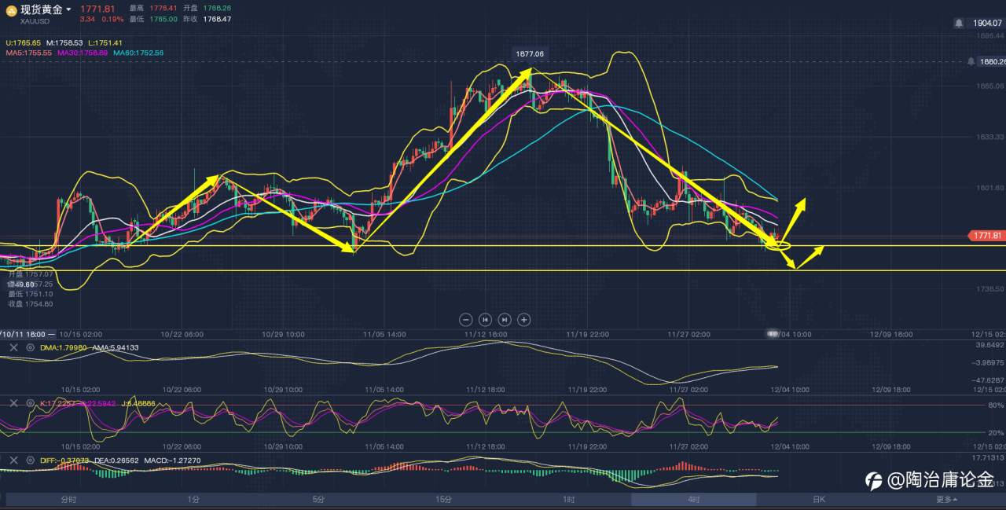1006x510 pixels.
Task: Open settings for the MACD indicator
Action: 31,460
